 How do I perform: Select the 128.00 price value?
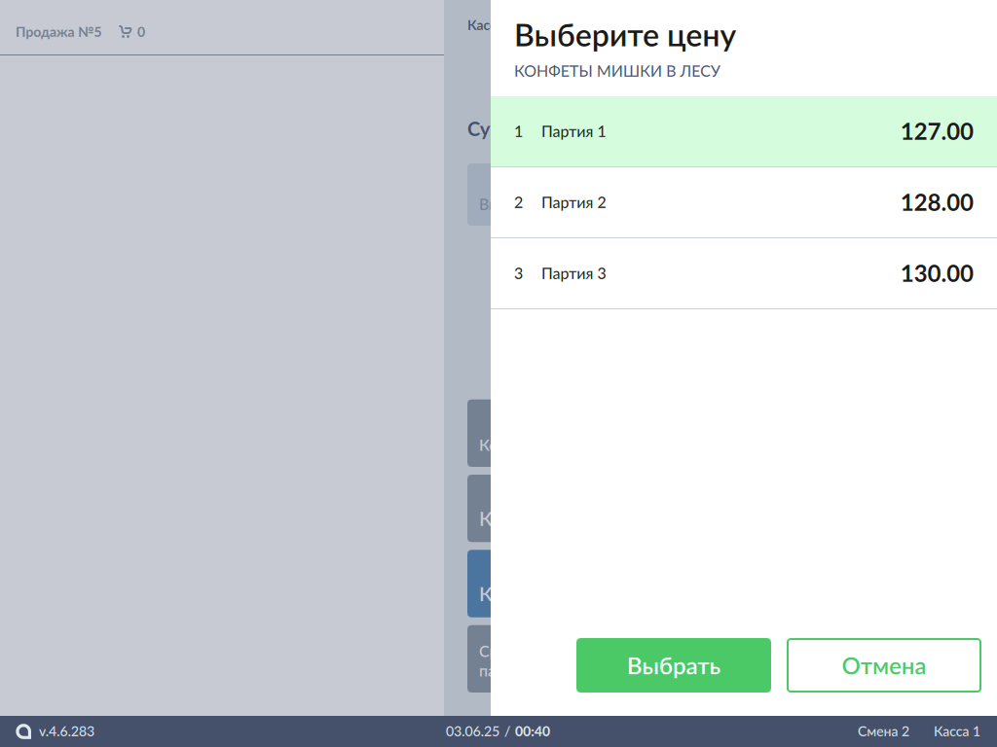pos(936,202)
